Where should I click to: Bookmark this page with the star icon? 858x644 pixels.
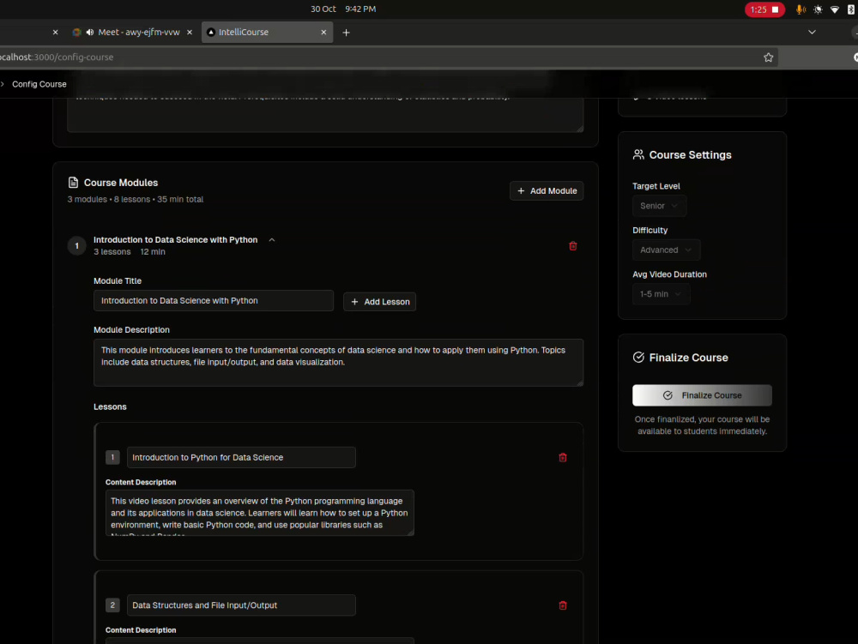point(768,57)
